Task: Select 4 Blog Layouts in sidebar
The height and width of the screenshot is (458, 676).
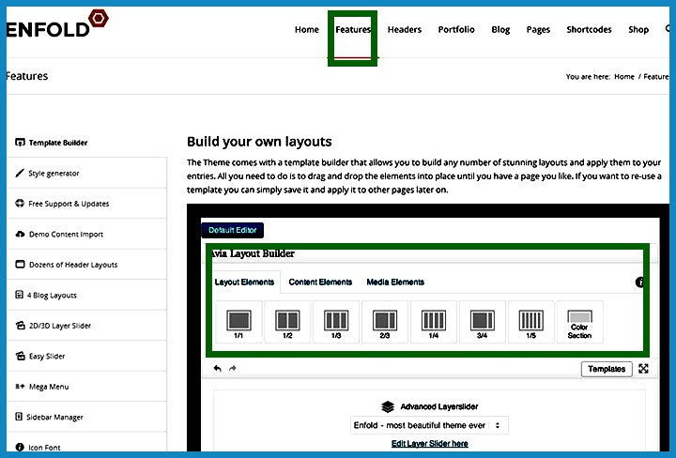Action: tap(86, 295)
